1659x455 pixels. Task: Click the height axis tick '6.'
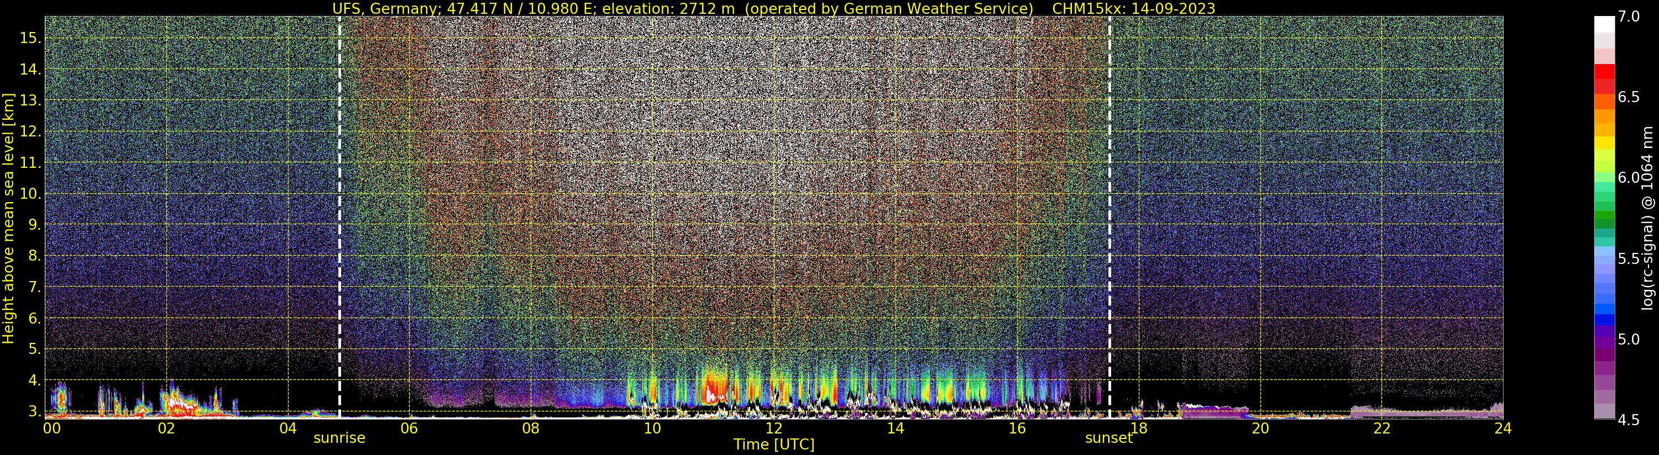click(x=35, y=318)
